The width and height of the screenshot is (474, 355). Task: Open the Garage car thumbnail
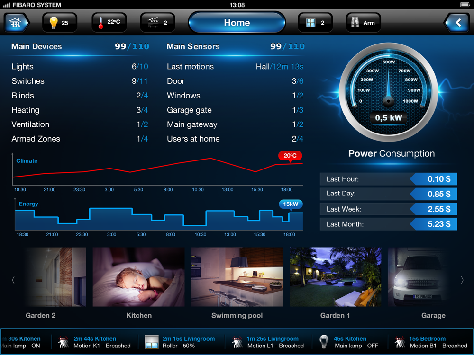418,277
